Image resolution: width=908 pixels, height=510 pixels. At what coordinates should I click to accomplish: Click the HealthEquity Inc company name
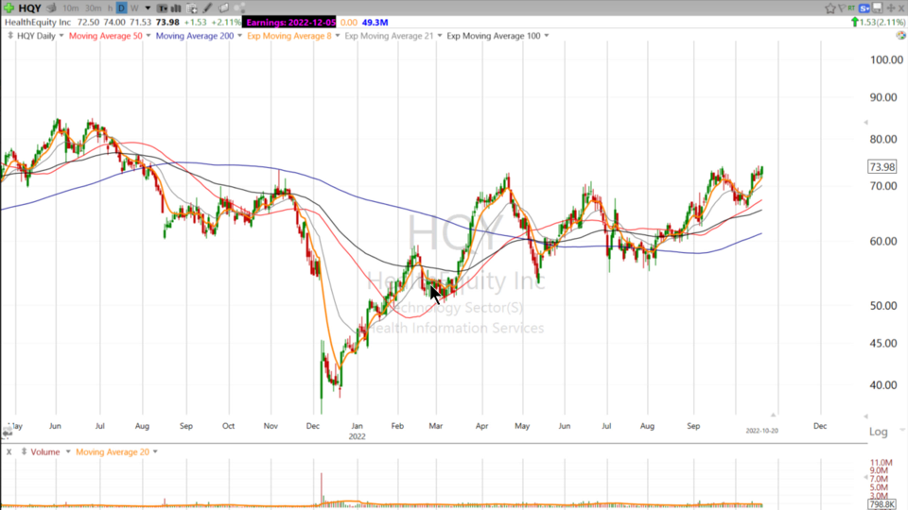(38, 23)
